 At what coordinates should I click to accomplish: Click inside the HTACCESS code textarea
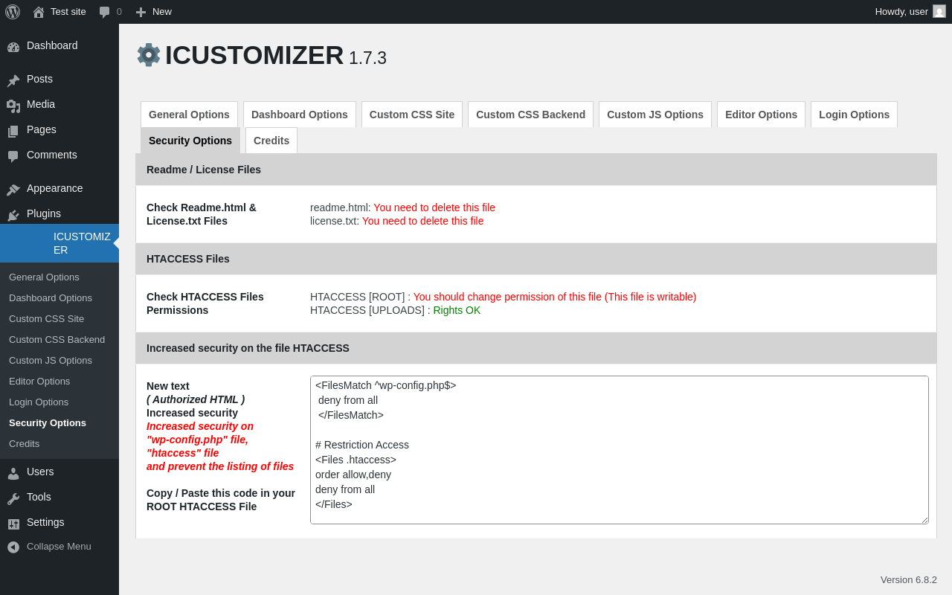click(620, 450)
